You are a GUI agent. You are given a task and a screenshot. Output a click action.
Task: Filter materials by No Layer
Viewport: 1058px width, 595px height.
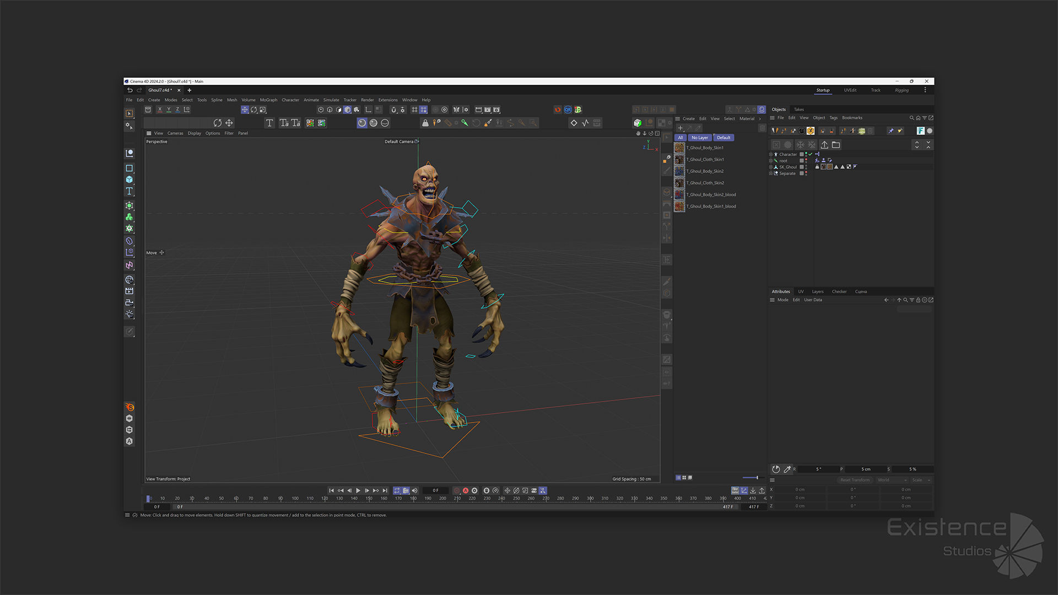700,138
